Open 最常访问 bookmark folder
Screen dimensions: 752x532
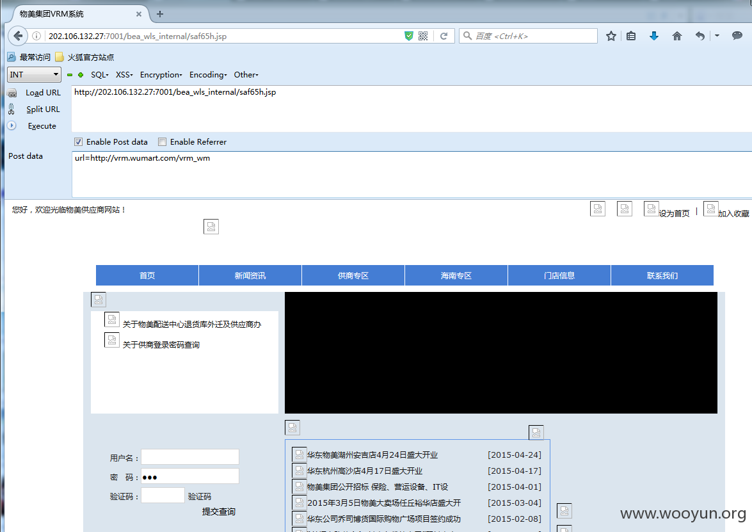point(29,57)
